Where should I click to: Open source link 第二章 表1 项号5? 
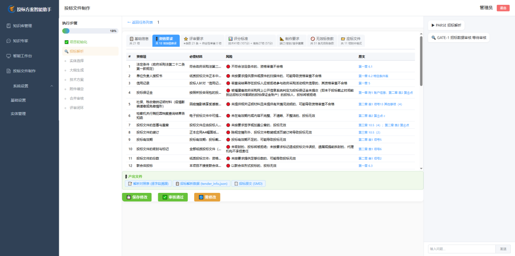tap(370, 140)
